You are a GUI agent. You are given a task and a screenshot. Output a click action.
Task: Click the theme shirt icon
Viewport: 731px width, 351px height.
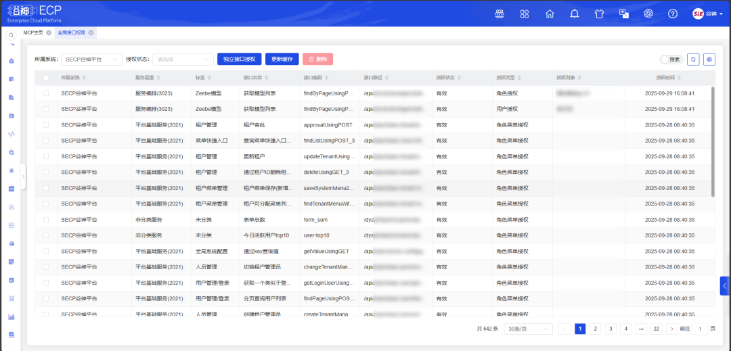pos(599,14)
